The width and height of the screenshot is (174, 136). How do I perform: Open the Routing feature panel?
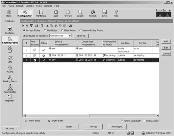[x=10, y=69]
